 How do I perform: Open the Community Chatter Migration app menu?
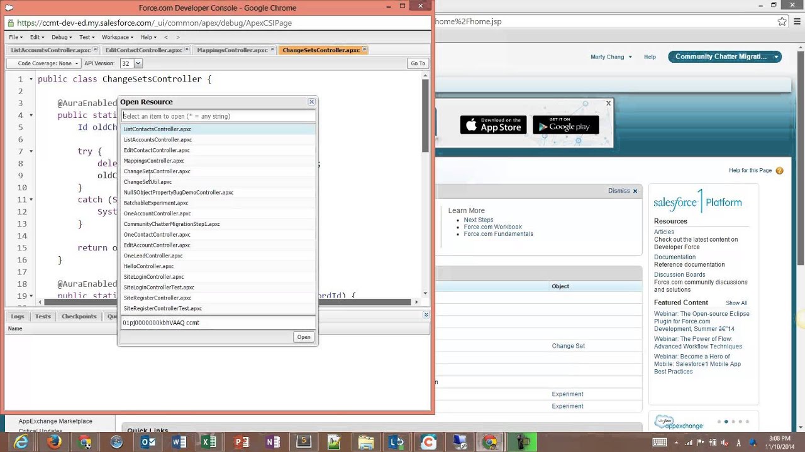(724, 56)
